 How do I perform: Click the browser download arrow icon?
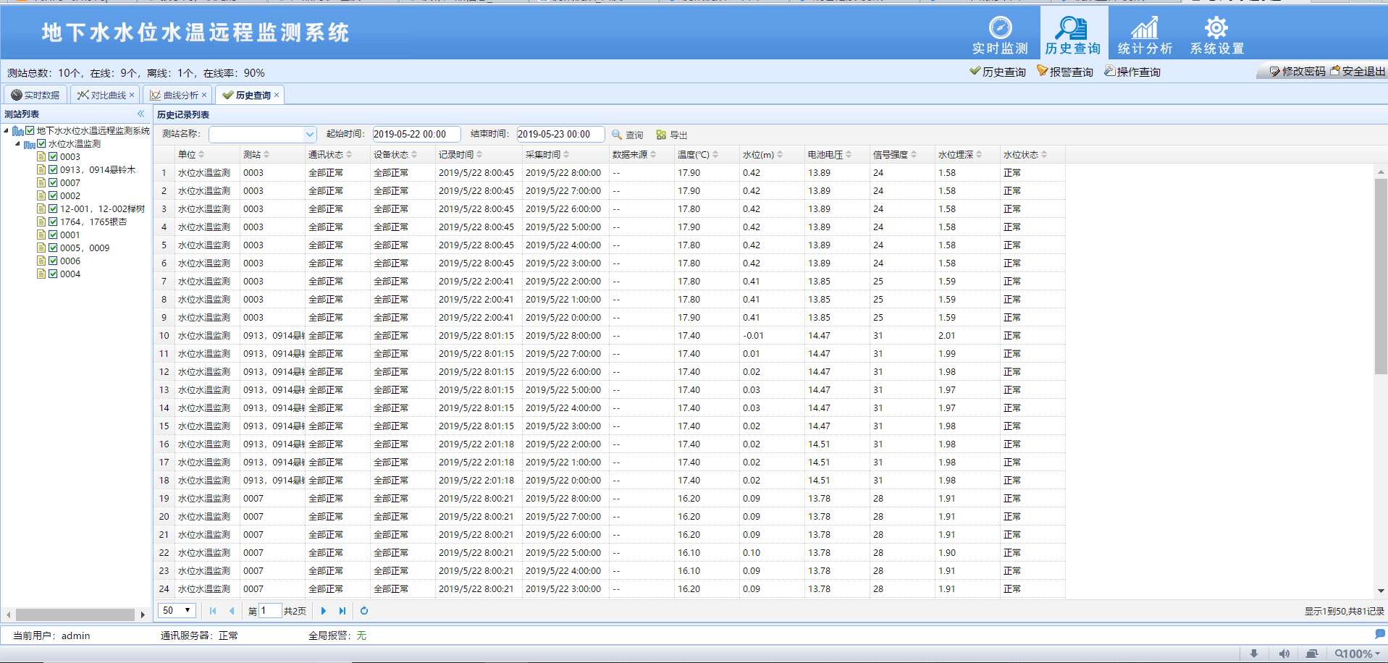coord(1254,654)
